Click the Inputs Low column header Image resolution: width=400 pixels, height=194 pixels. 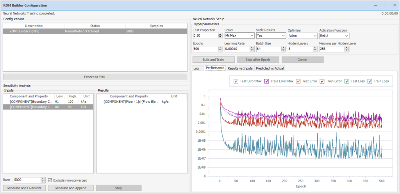(61, 96)
